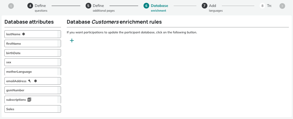Click drag handle of firstName attribute

click(x=59, y=43)
